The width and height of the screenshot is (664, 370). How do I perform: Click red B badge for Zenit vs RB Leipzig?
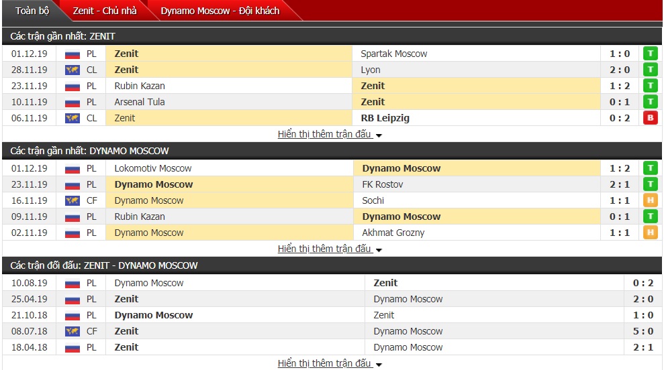click(x=651, y=118)
